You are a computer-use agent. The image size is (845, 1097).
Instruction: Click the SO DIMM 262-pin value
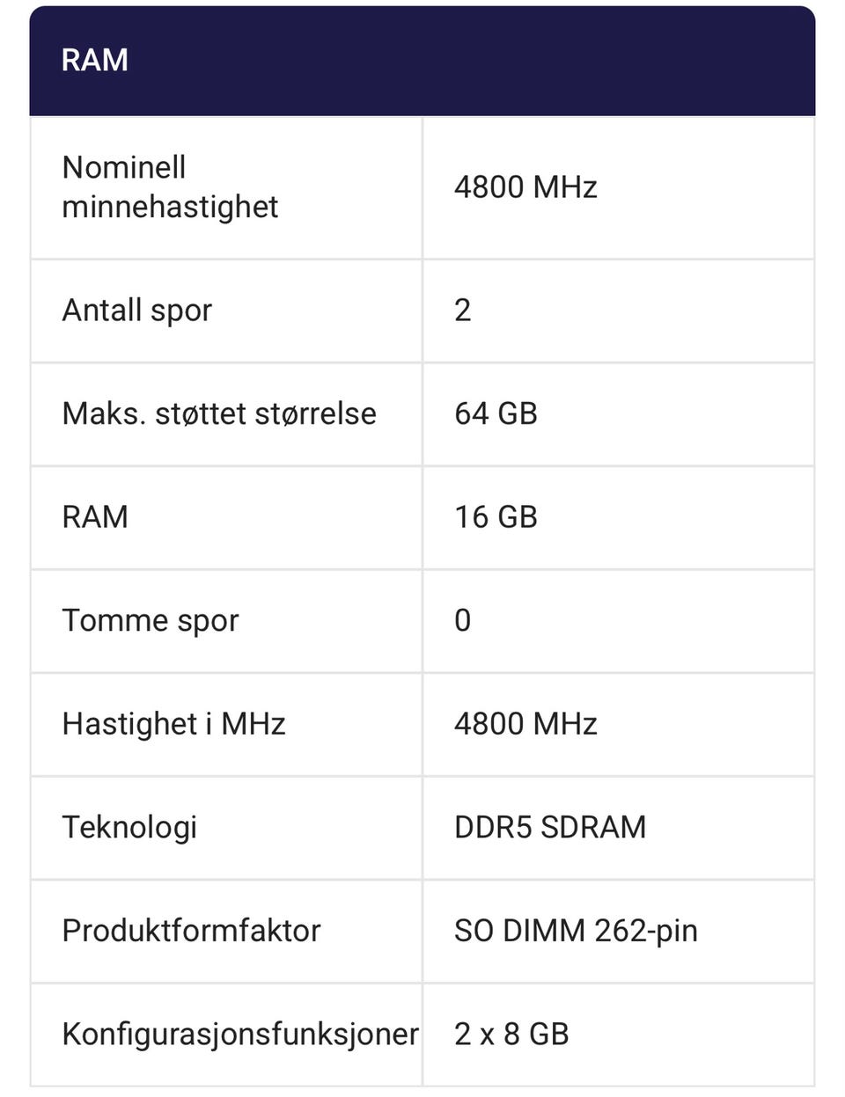coord(576,931)
